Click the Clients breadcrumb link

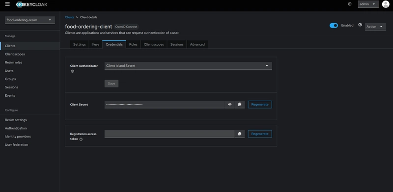coord(69,17)
